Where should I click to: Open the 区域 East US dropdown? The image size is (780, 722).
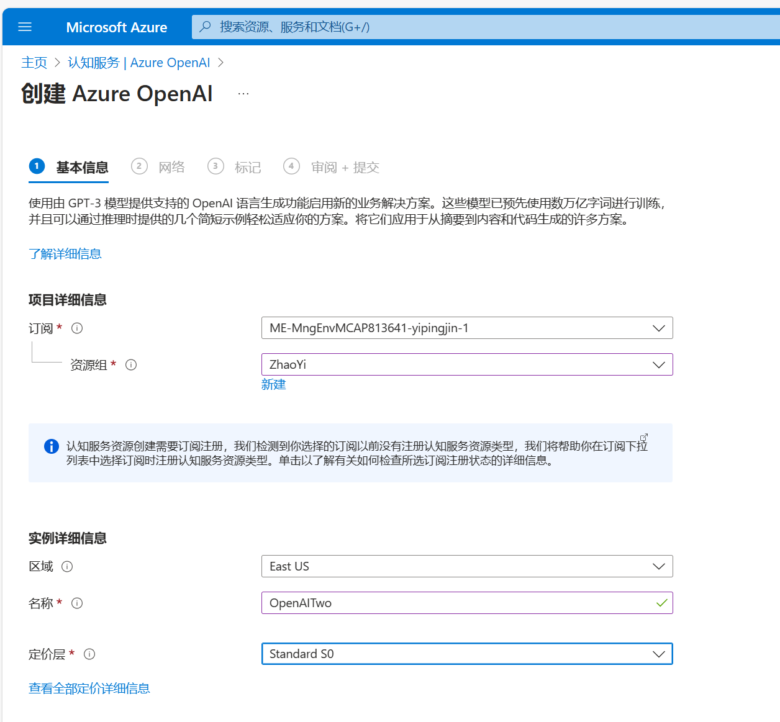467,566
